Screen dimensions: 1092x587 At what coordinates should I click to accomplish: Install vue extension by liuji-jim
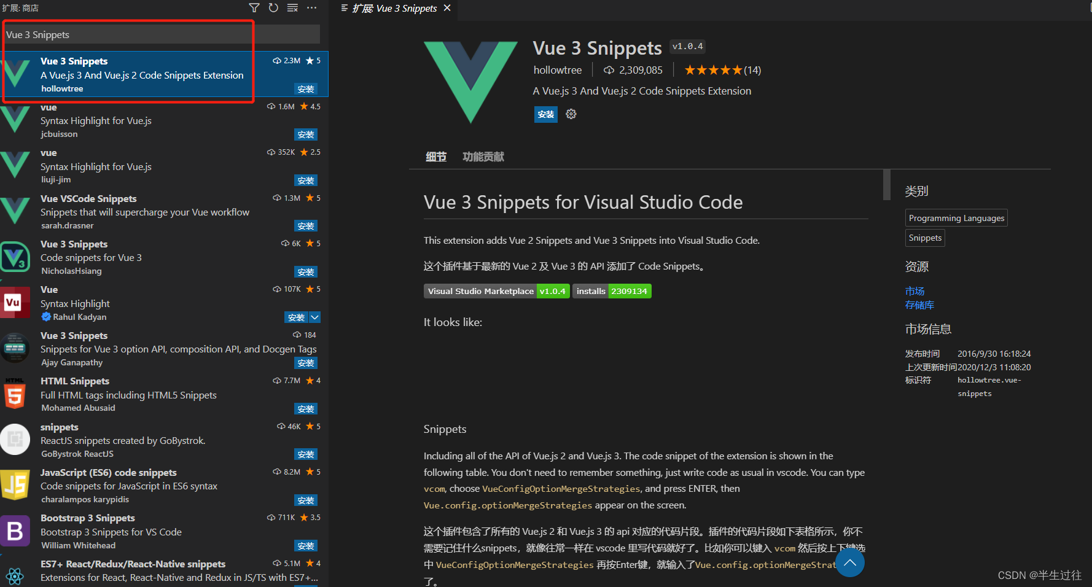[x=306, y=181]
